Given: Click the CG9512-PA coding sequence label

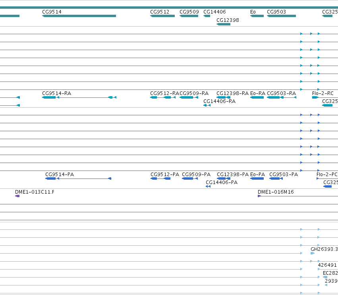Looking at the screenshot, I should pyautogui.click(x=165, y=175).
